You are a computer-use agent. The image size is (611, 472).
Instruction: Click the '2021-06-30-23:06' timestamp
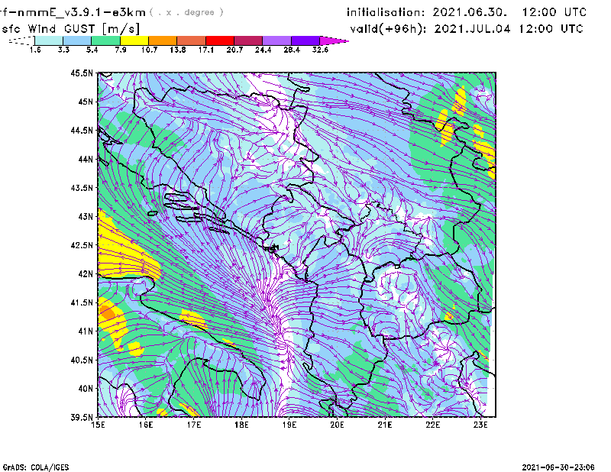(558, 467)
